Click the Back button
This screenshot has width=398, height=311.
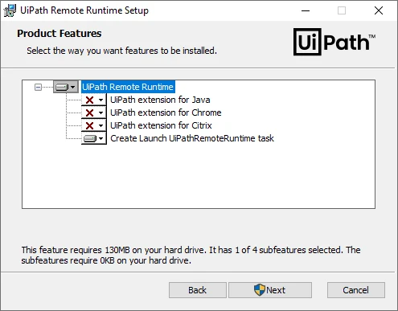pyautogui.click(x=198, y=290)
